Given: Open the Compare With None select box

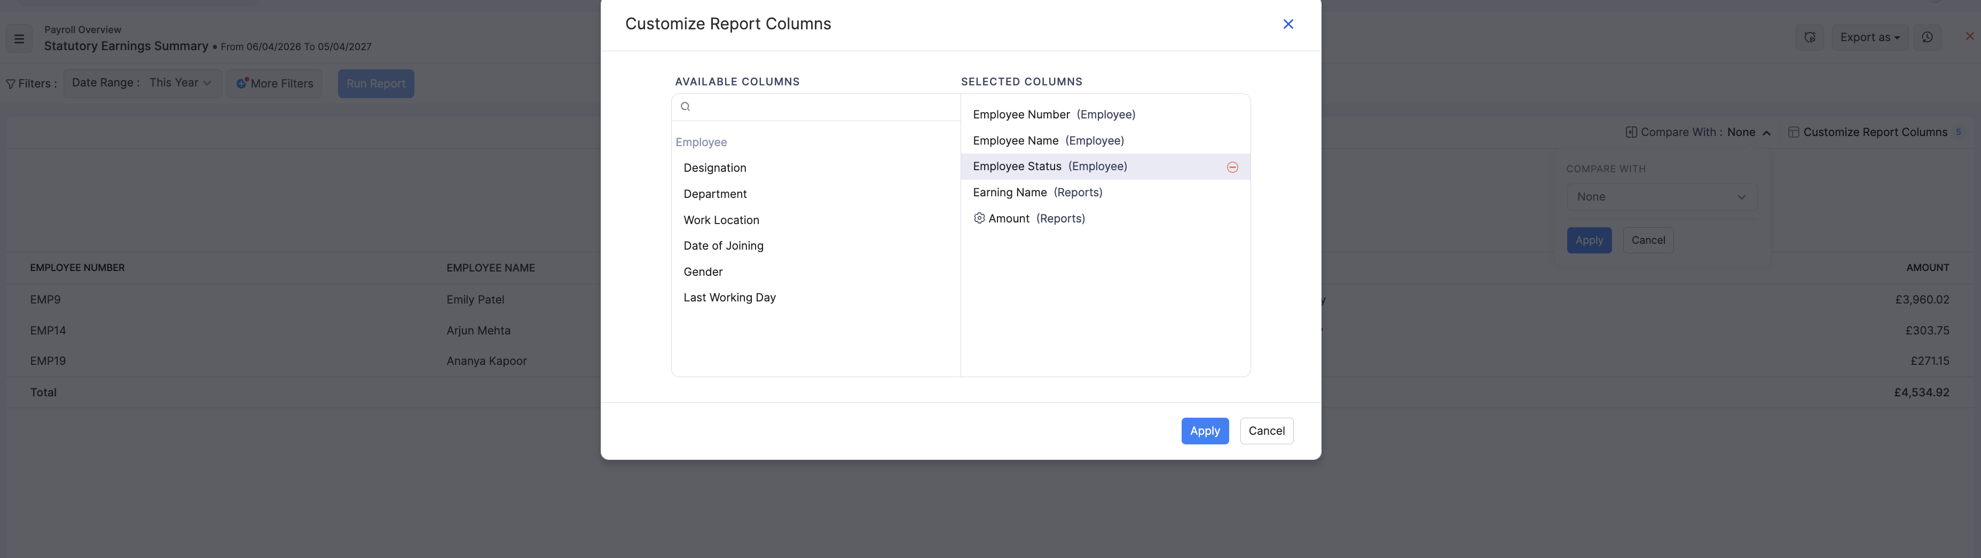Looking at the screenshot, I should 1661,197.
